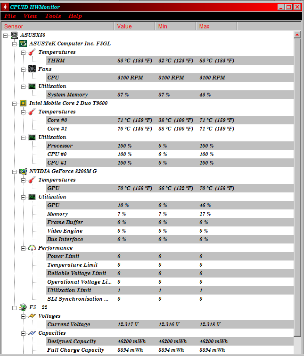
Task: Collapse the motherboard Temperatures section
Action: pyautogui.click(x=23, y=52)
